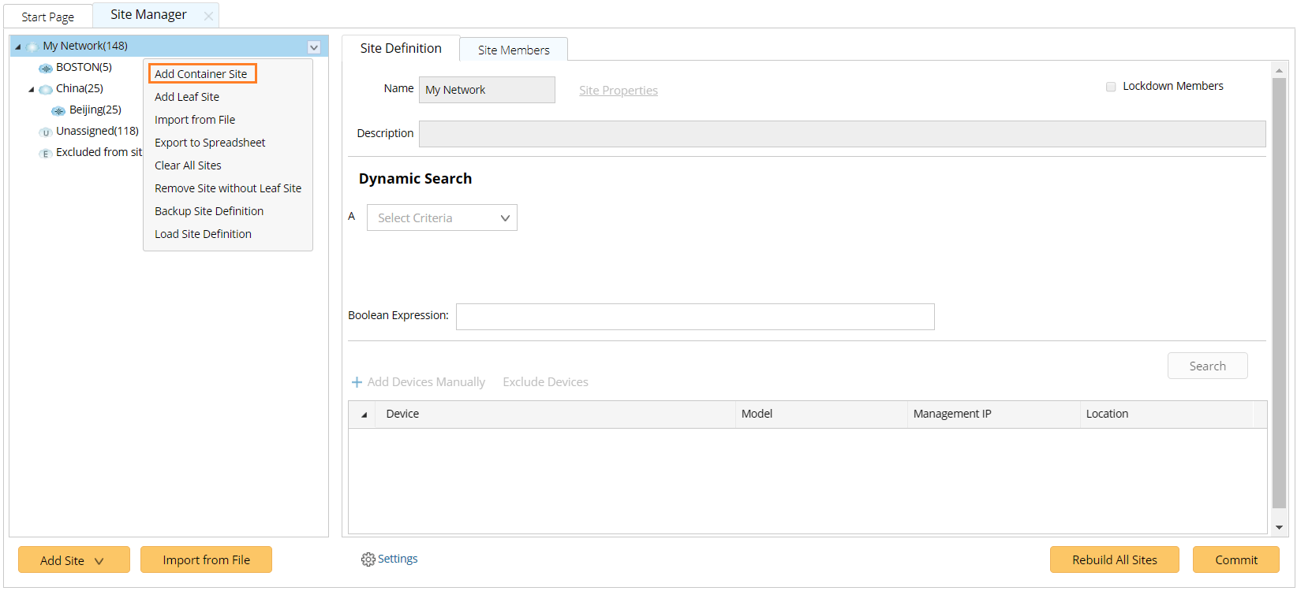
Task: Open the Select Criteria dropdown
Action: [x=442, y=218]
